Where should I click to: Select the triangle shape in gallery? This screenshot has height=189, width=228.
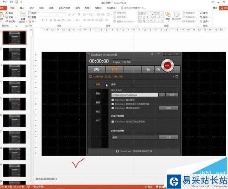[x=144, y=17]
